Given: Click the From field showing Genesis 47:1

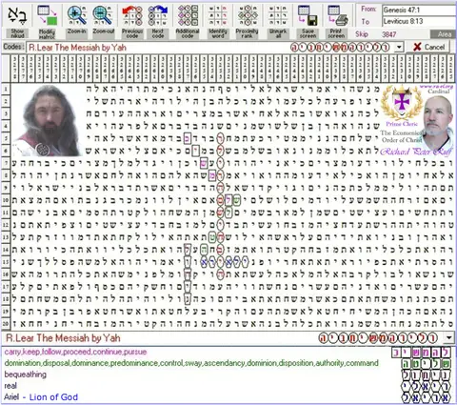Looking at the screenshot, I should [419, 10].
